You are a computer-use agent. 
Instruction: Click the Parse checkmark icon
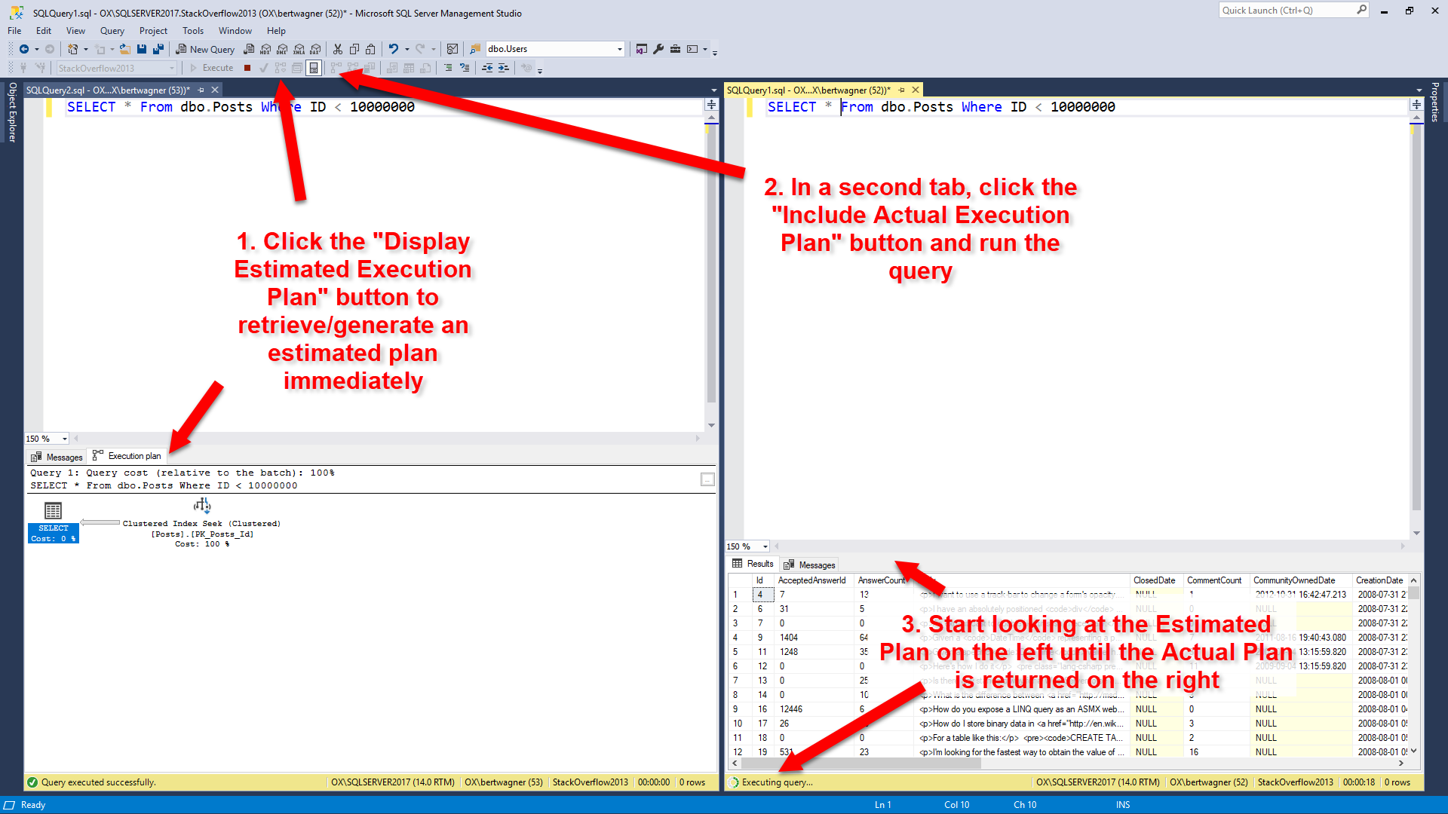264,68
